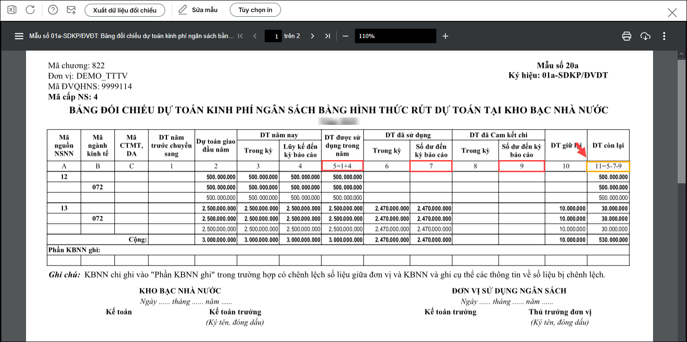Open the three-dot more options menu

click(664, 36)
